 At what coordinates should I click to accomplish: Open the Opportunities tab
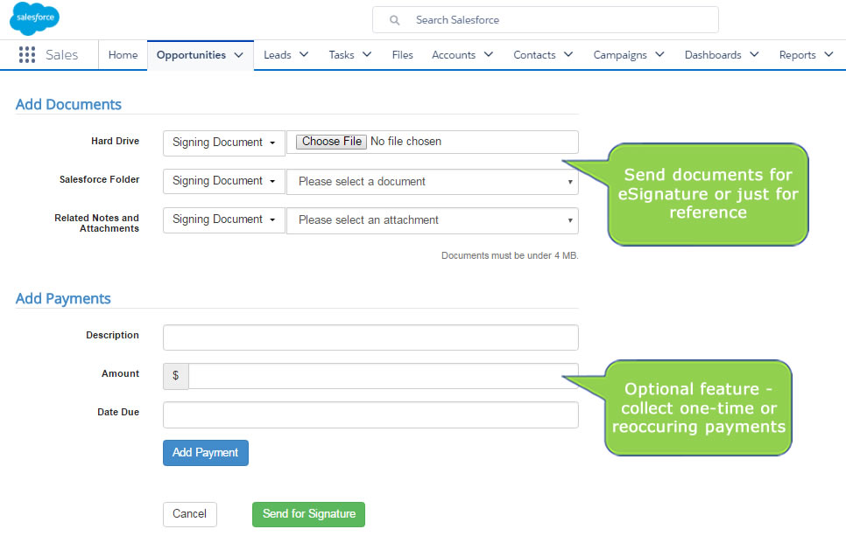[x=191, y=55]
